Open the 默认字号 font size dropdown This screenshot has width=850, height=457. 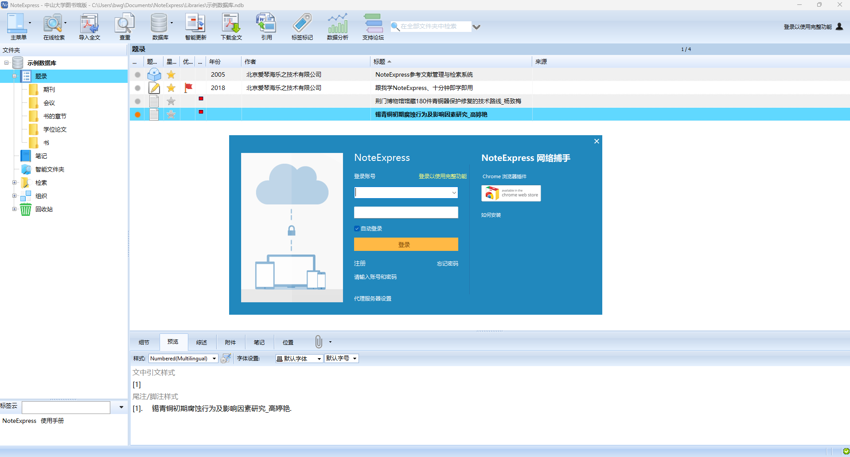coord(355,359)
